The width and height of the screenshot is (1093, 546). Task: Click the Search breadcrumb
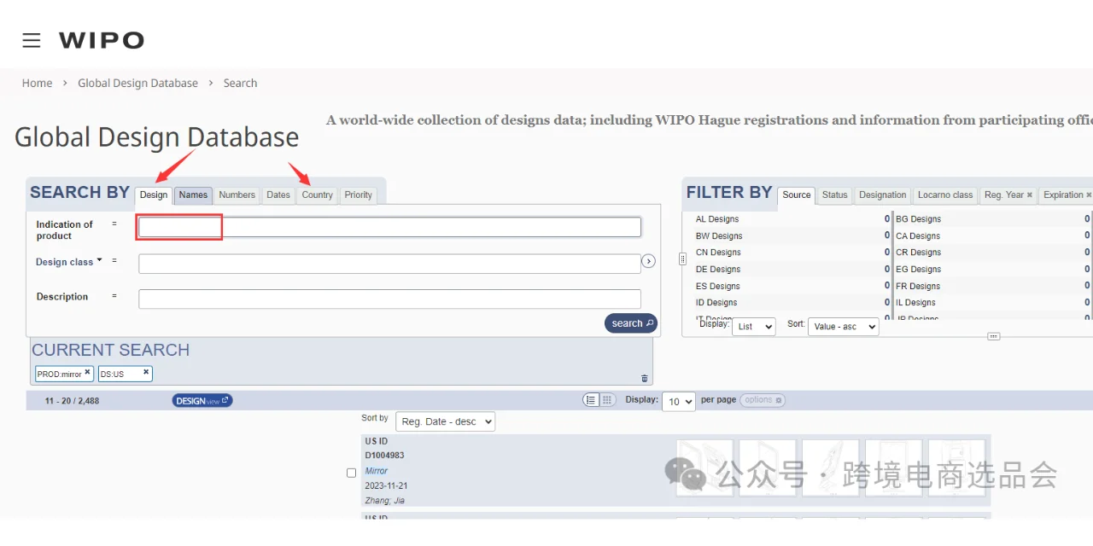point(240,83)
